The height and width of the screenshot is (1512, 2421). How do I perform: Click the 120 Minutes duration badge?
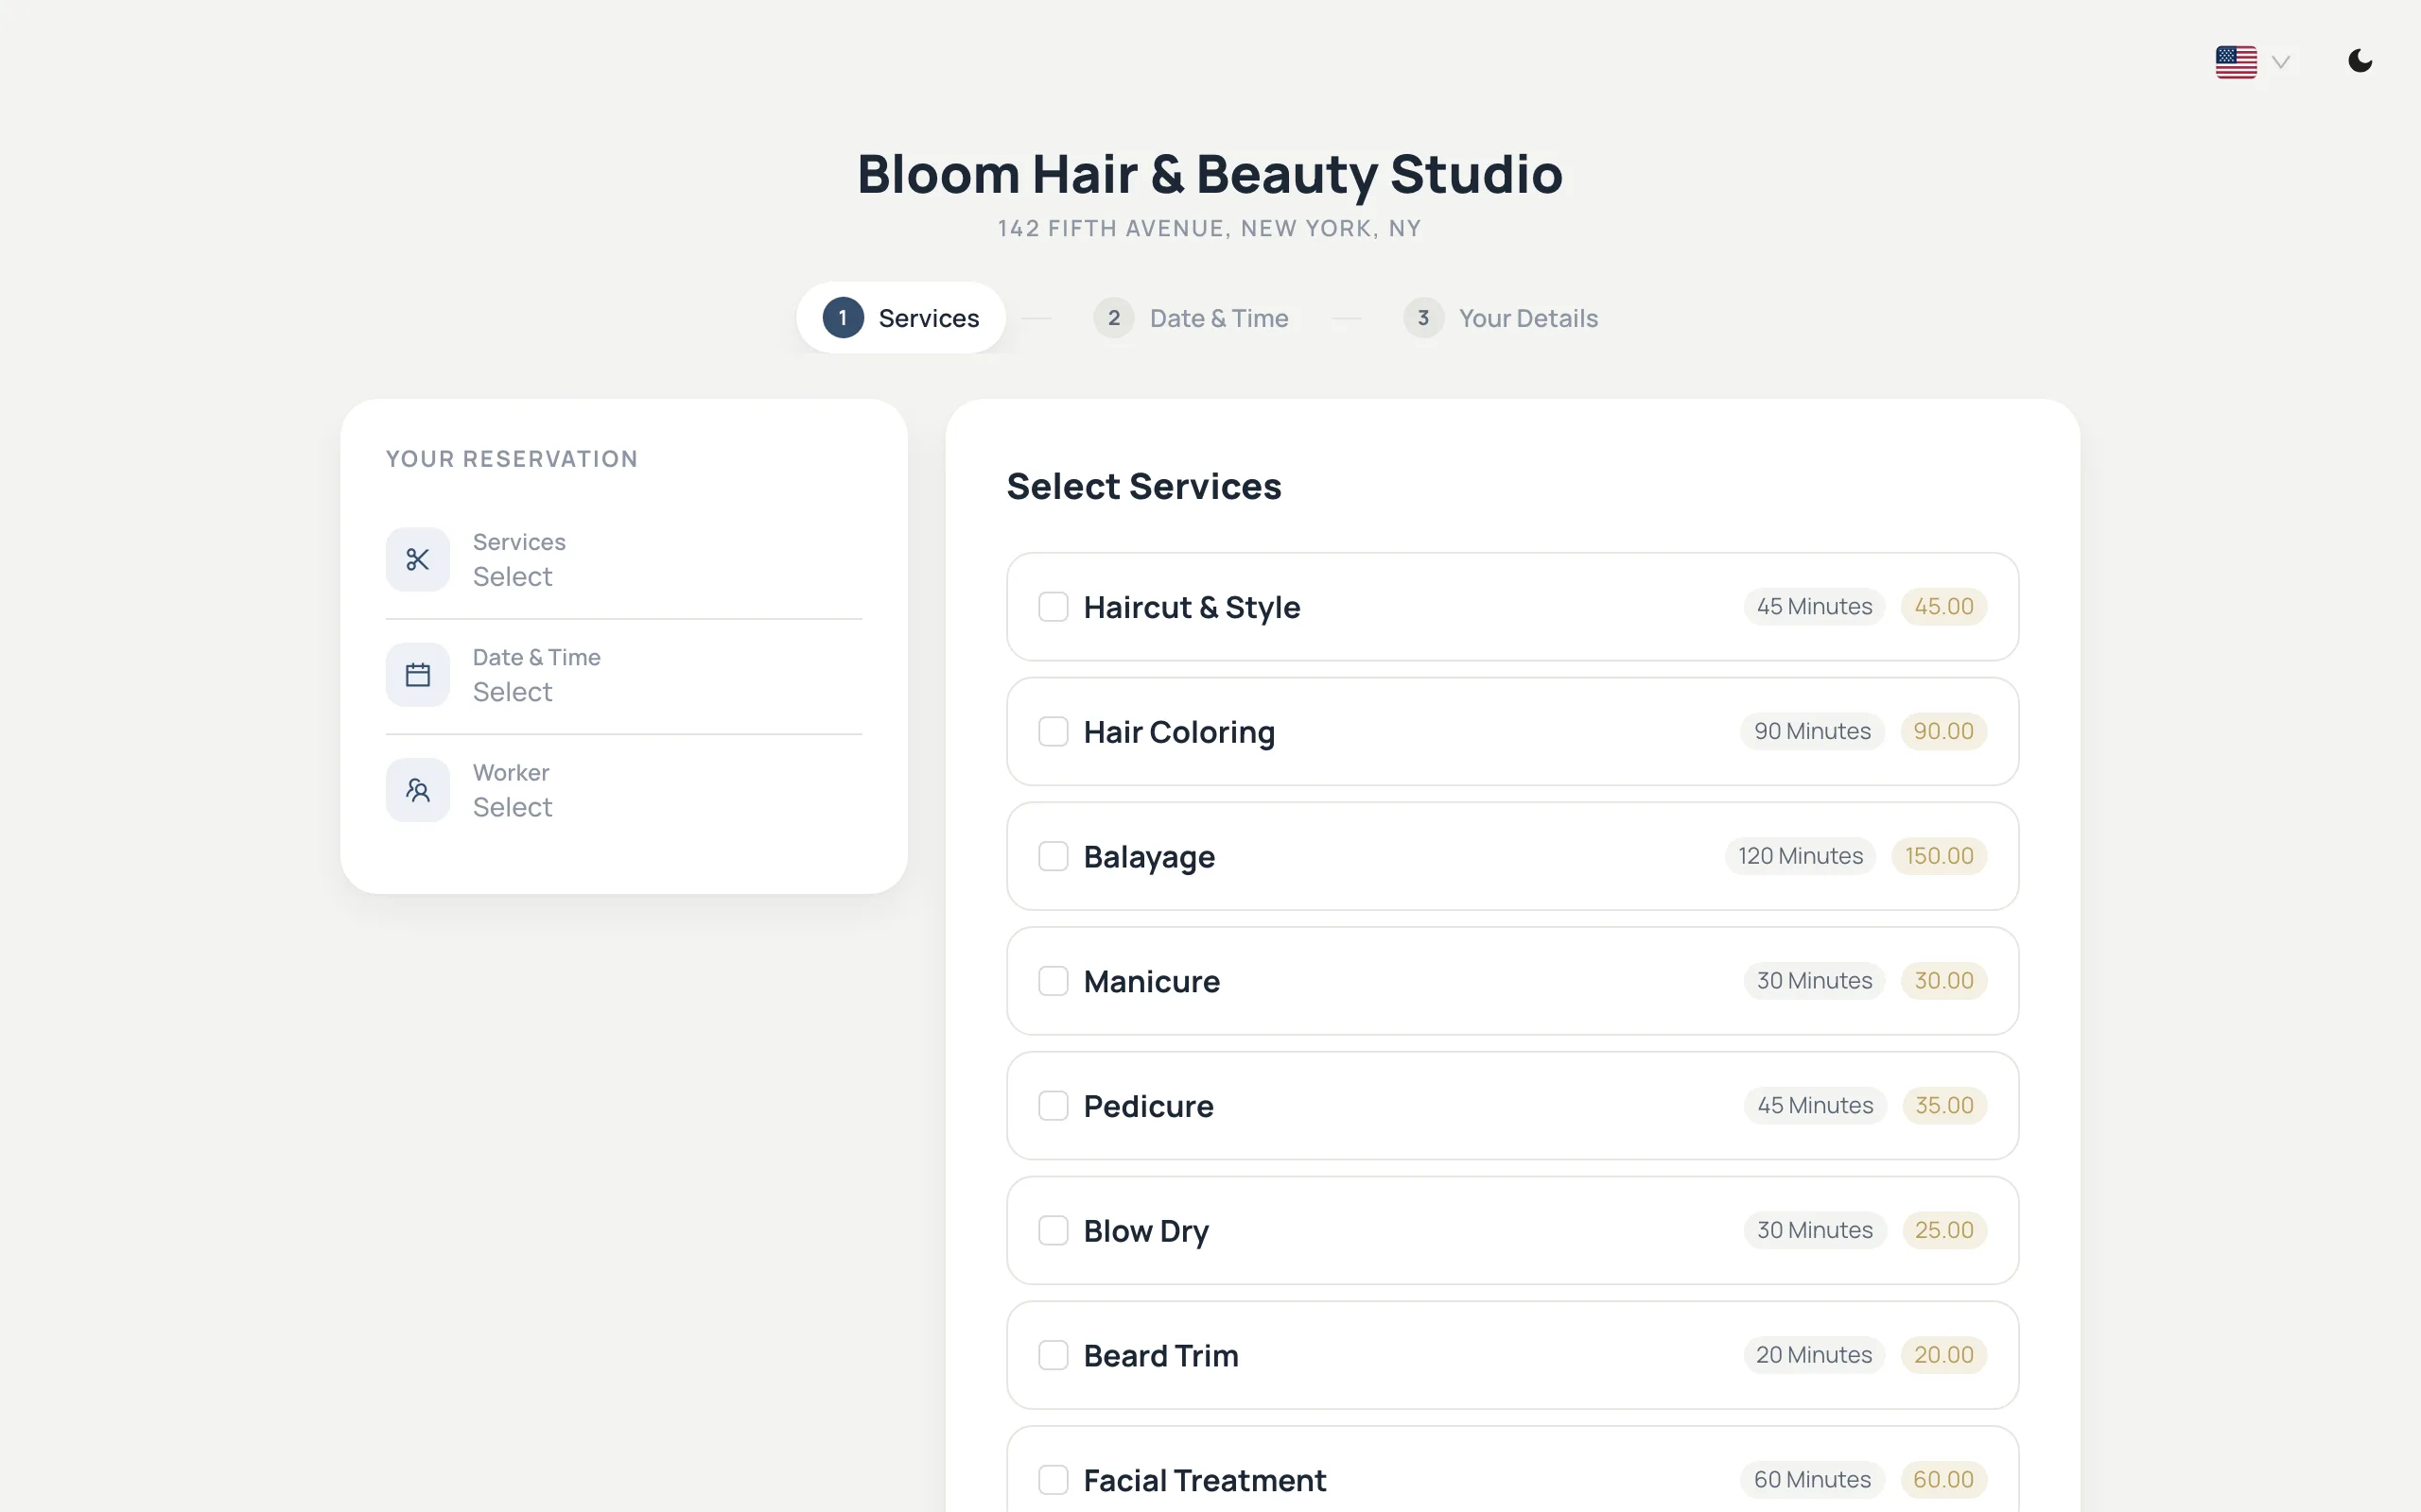point(1800,856)
